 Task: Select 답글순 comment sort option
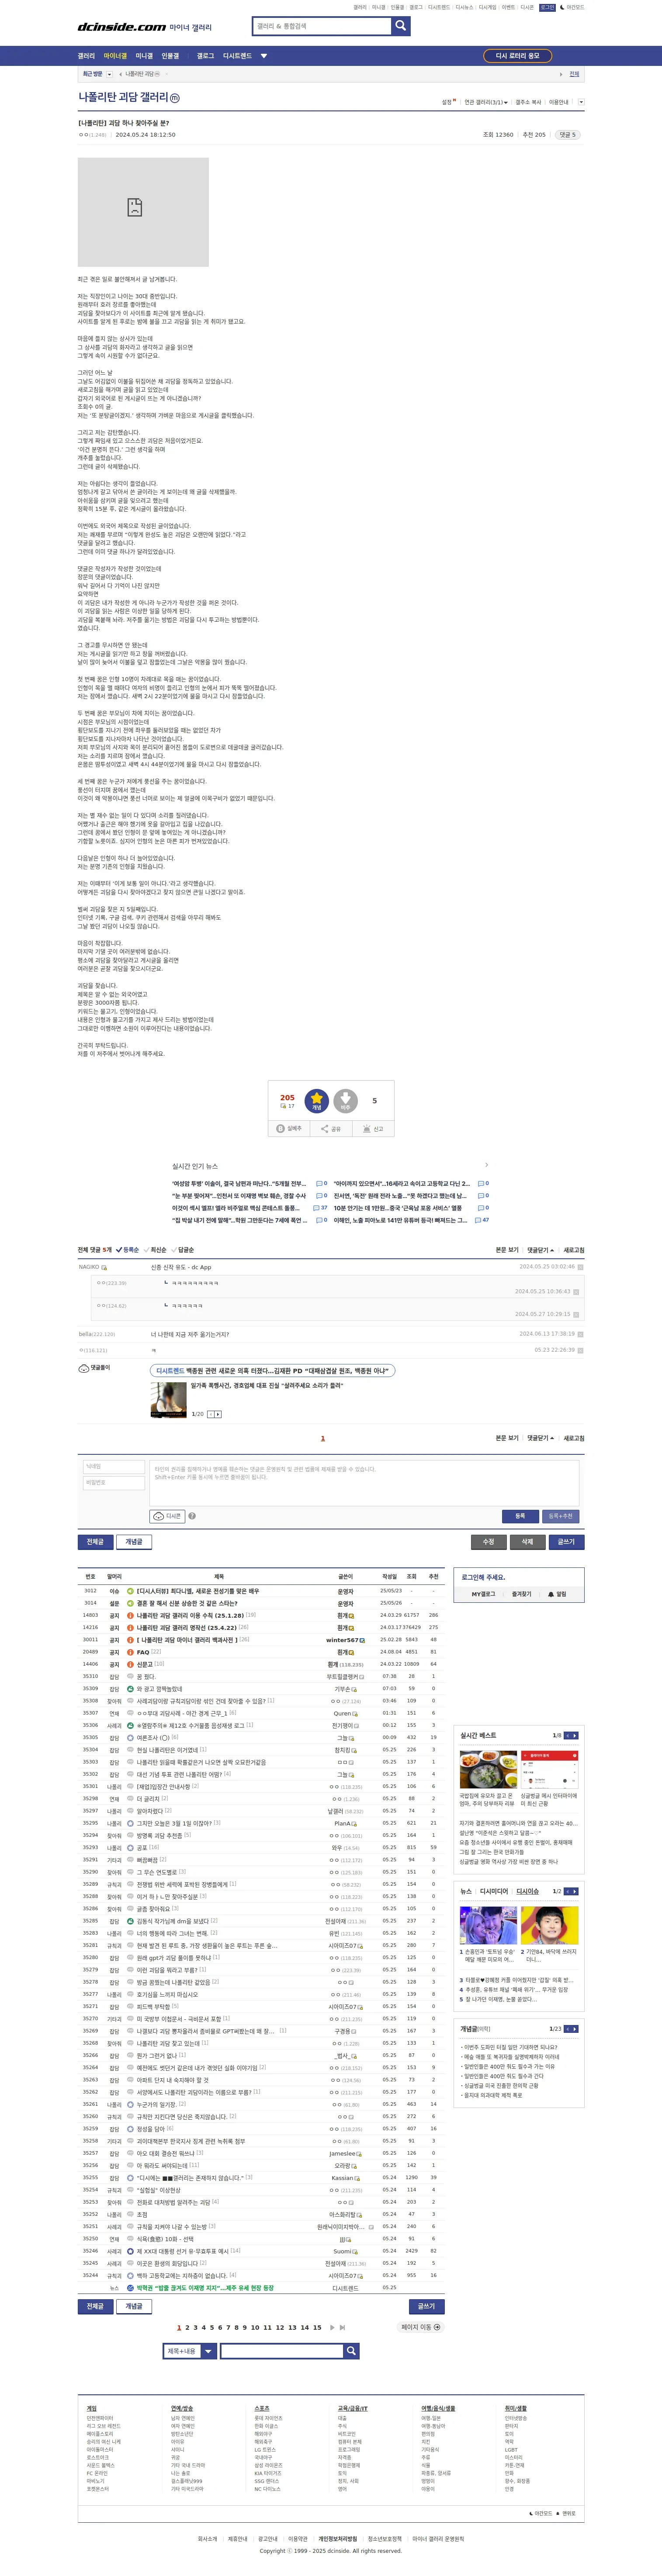tap(183, 1250)
